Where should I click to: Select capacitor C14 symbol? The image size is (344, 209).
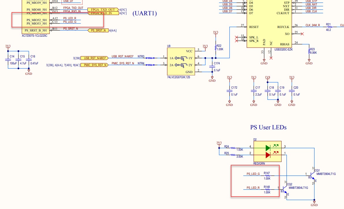(x=8, y=60)
